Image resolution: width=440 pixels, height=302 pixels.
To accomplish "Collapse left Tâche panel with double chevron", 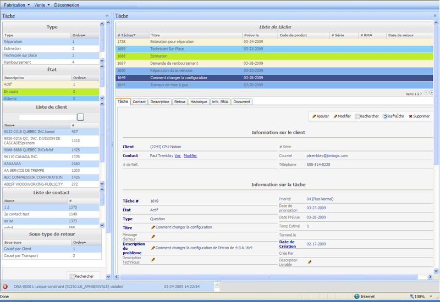I will [x=107, y=16].
